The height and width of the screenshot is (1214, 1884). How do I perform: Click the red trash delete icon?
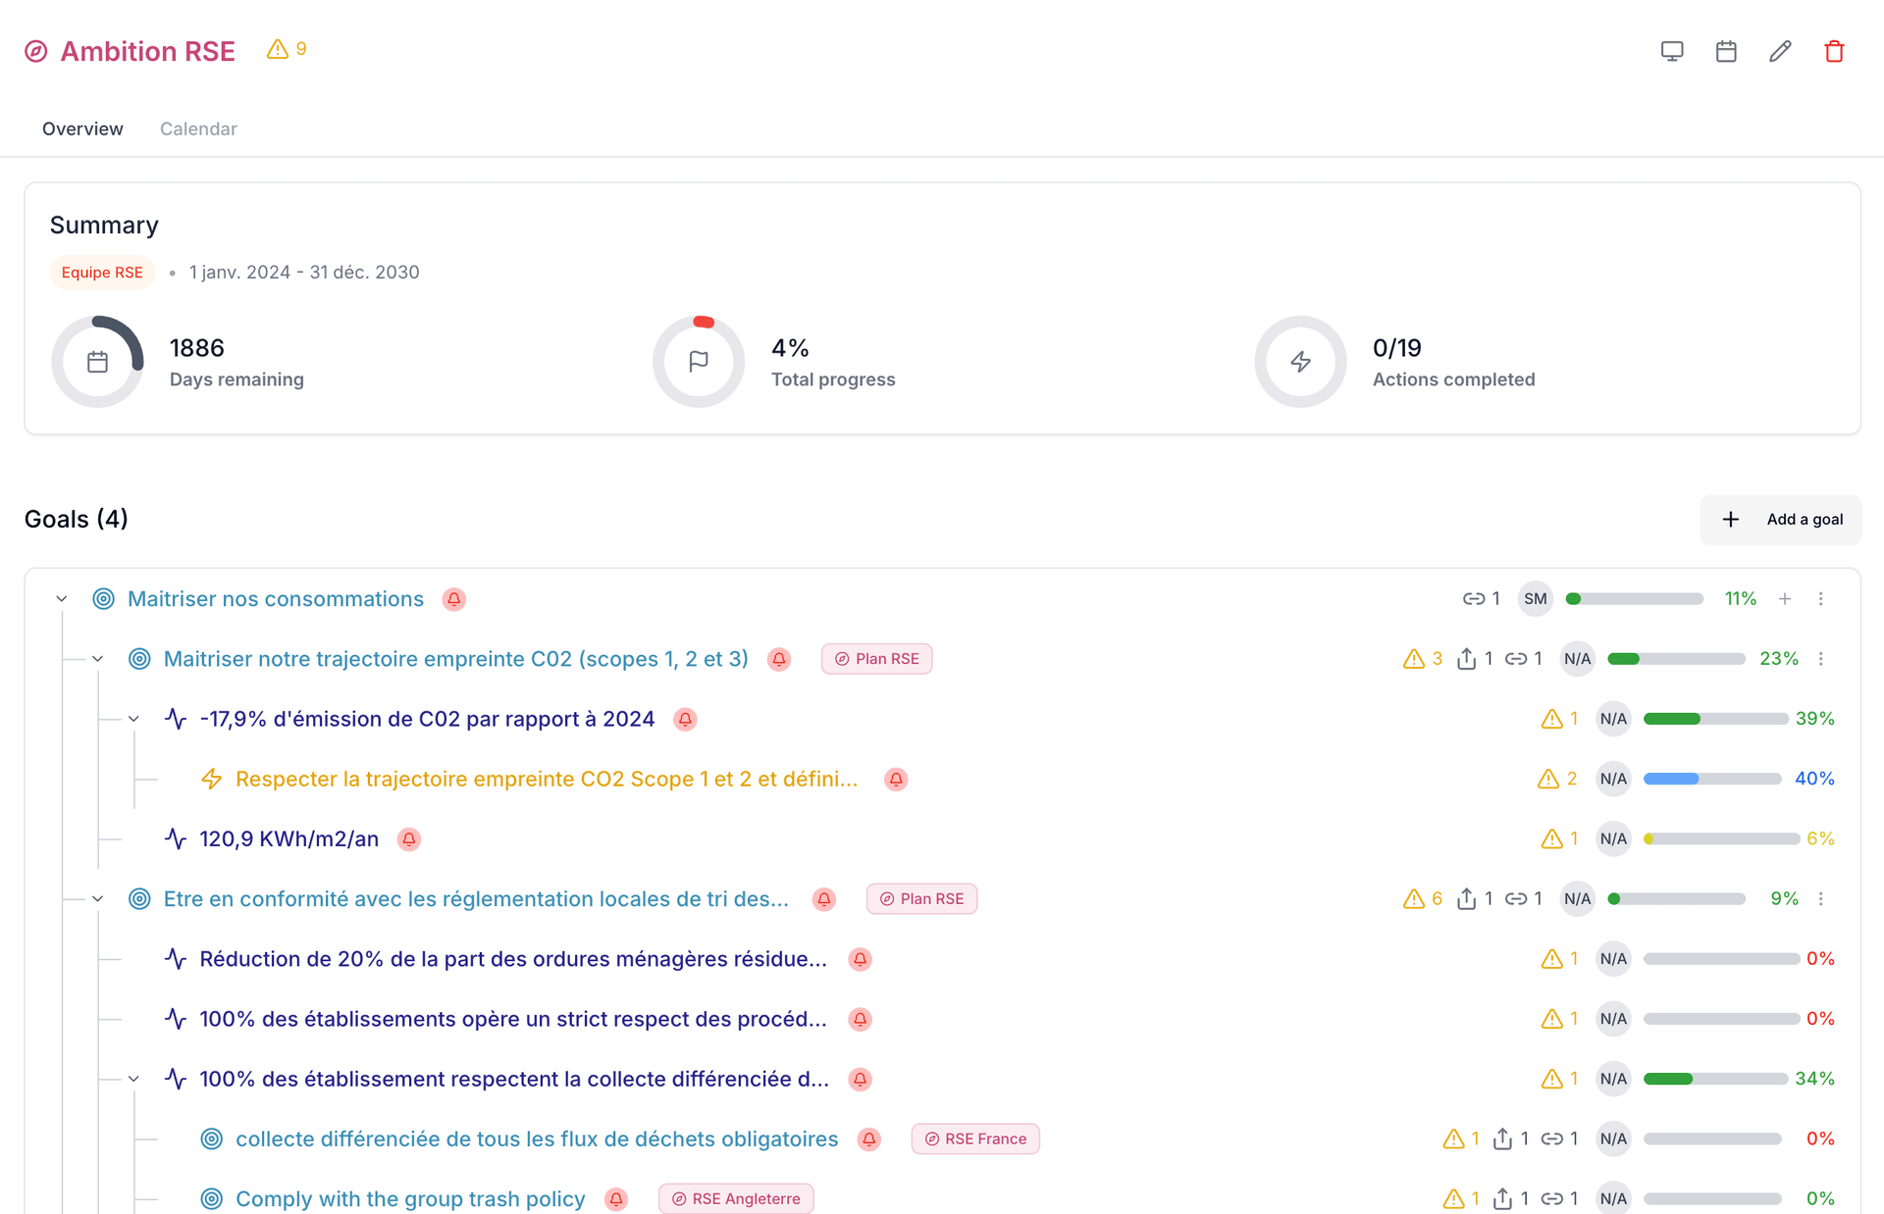point(1834,51)
